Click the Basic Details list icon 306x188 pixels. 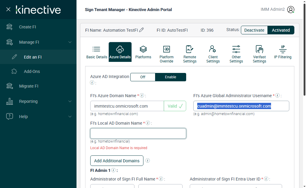(x=97, y=49)
